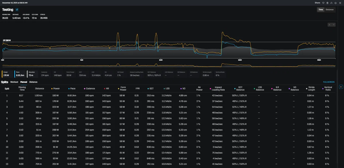344x168 pixels.
Task: Toggle the Power metric on the chart
Action: click(7, 74)
